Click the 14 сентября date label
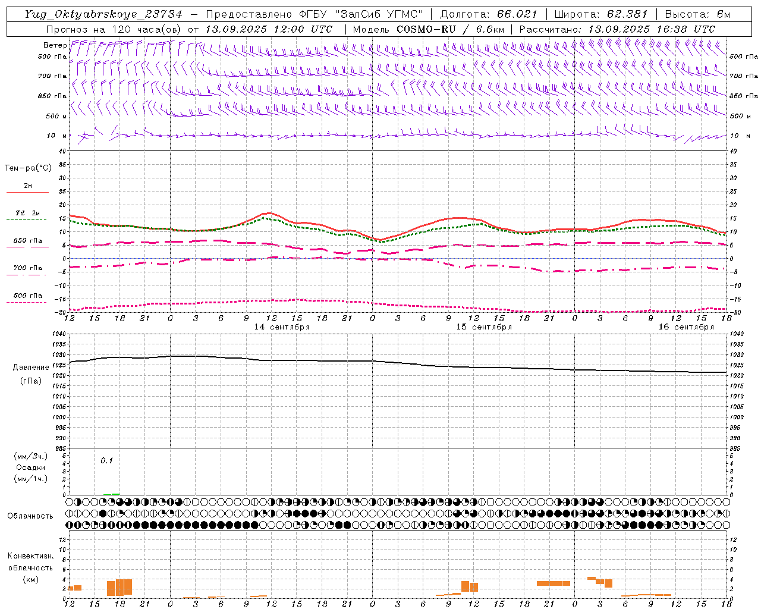The image size is (761, 609). pyautogui.click(x=282, y=327)
